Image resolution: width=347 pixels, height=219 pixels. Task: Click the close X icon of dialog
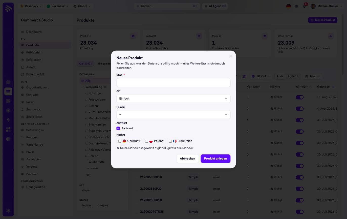click(x=230, y=56)
